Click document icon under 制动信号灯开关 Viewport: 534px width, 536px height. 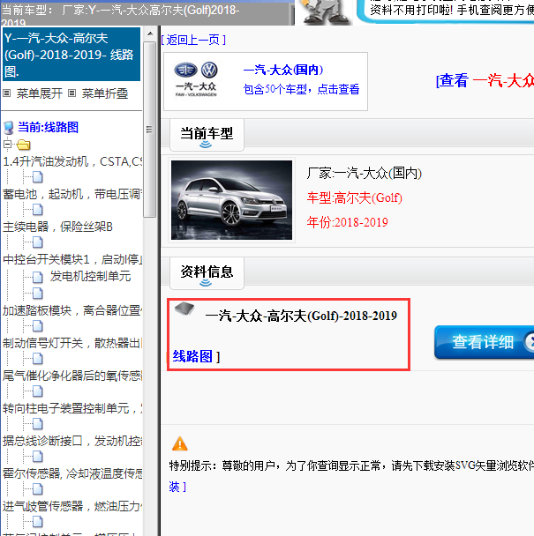(x=38, y=359)
